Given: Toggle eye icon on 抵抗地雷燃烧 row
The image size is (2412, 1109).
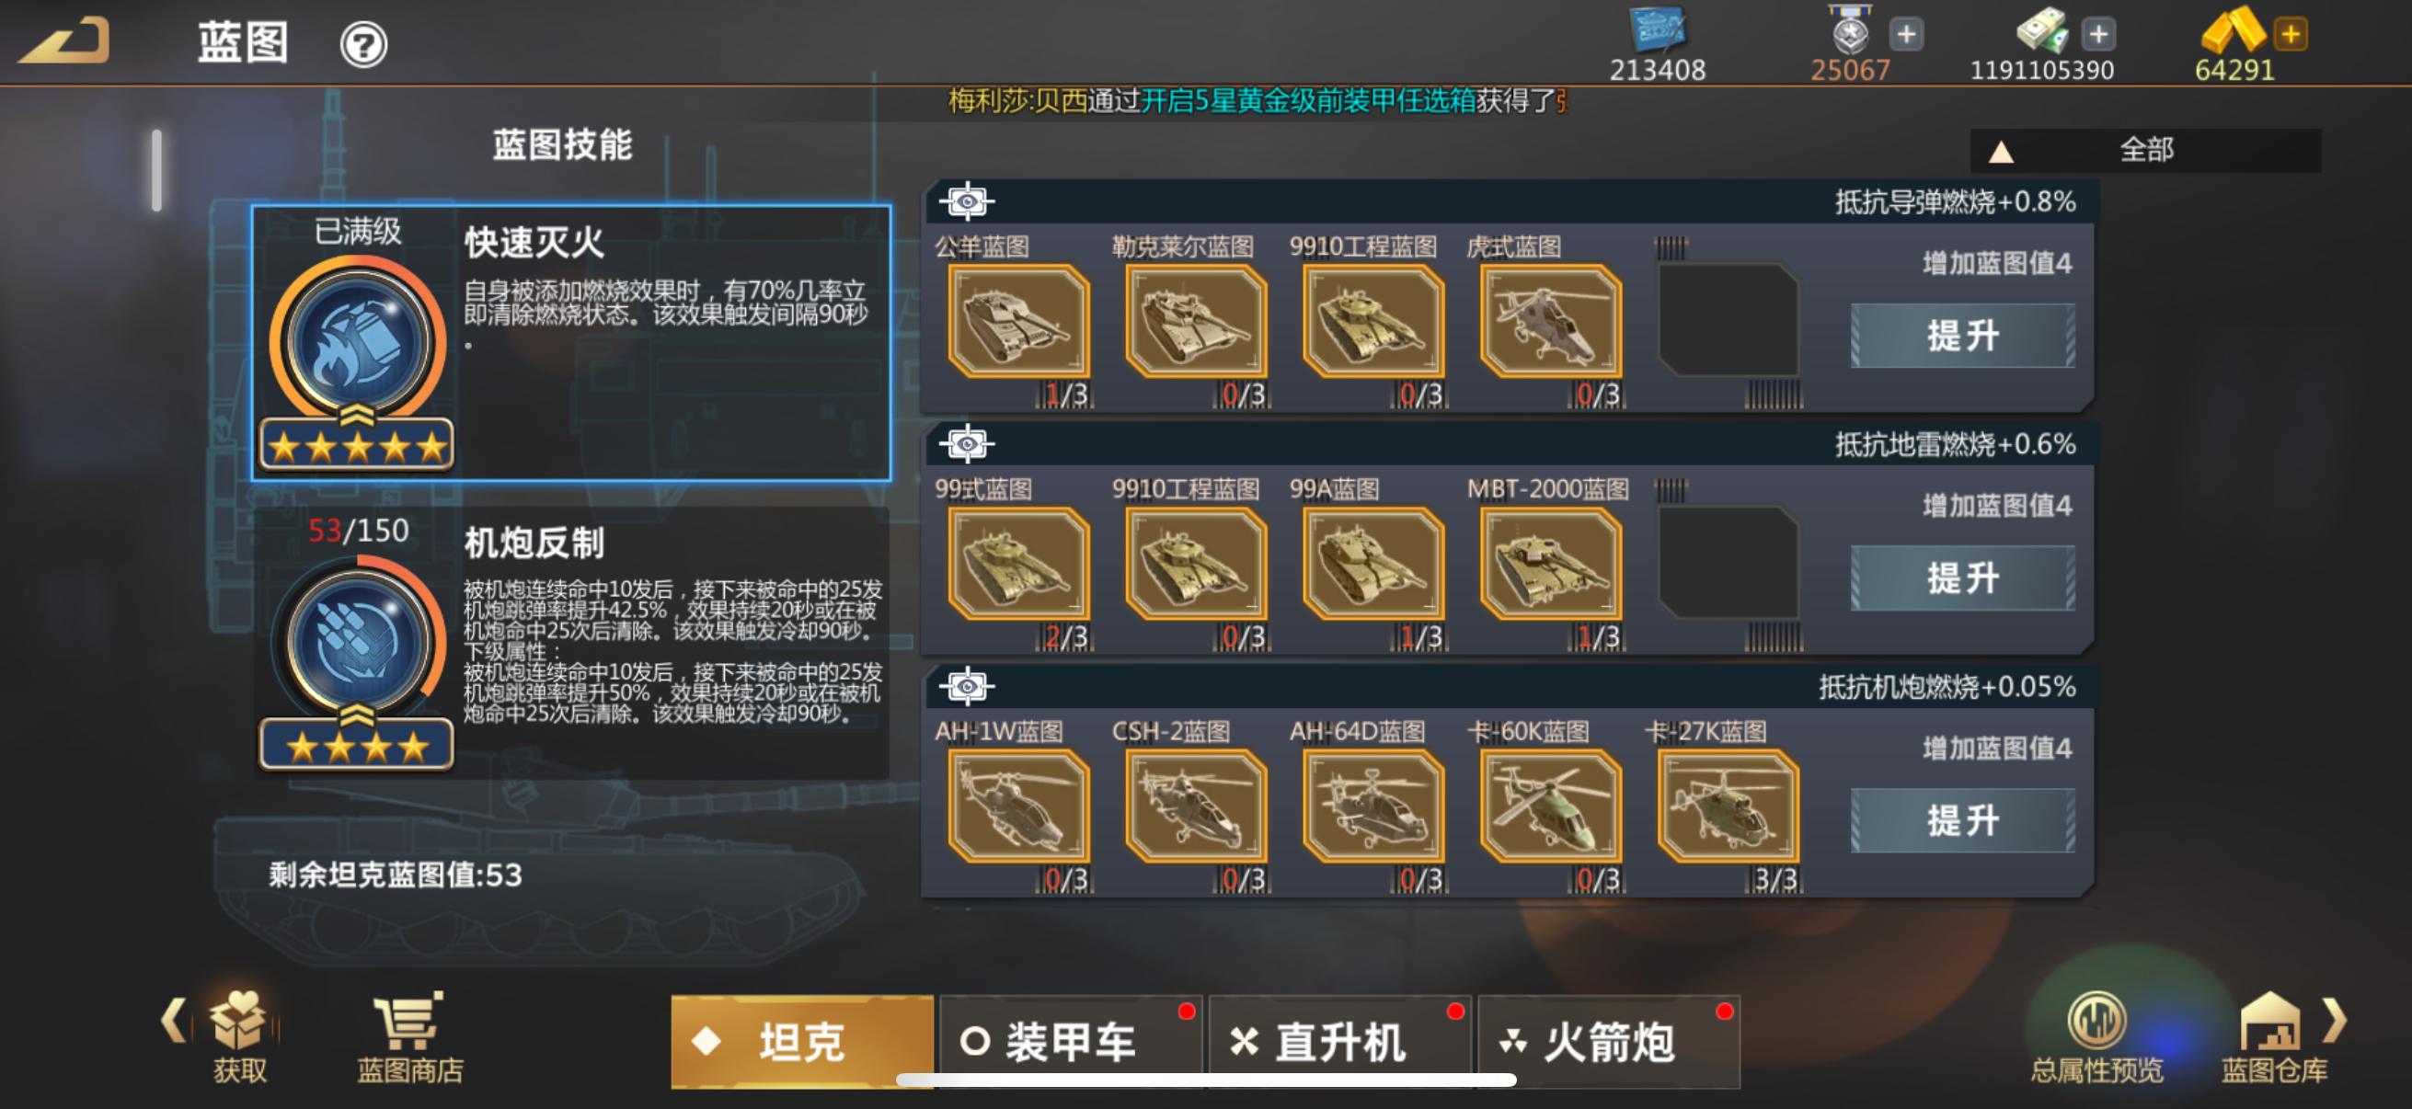Looking at the screenshot, I should pyautogui.click(x=967, y=443).
